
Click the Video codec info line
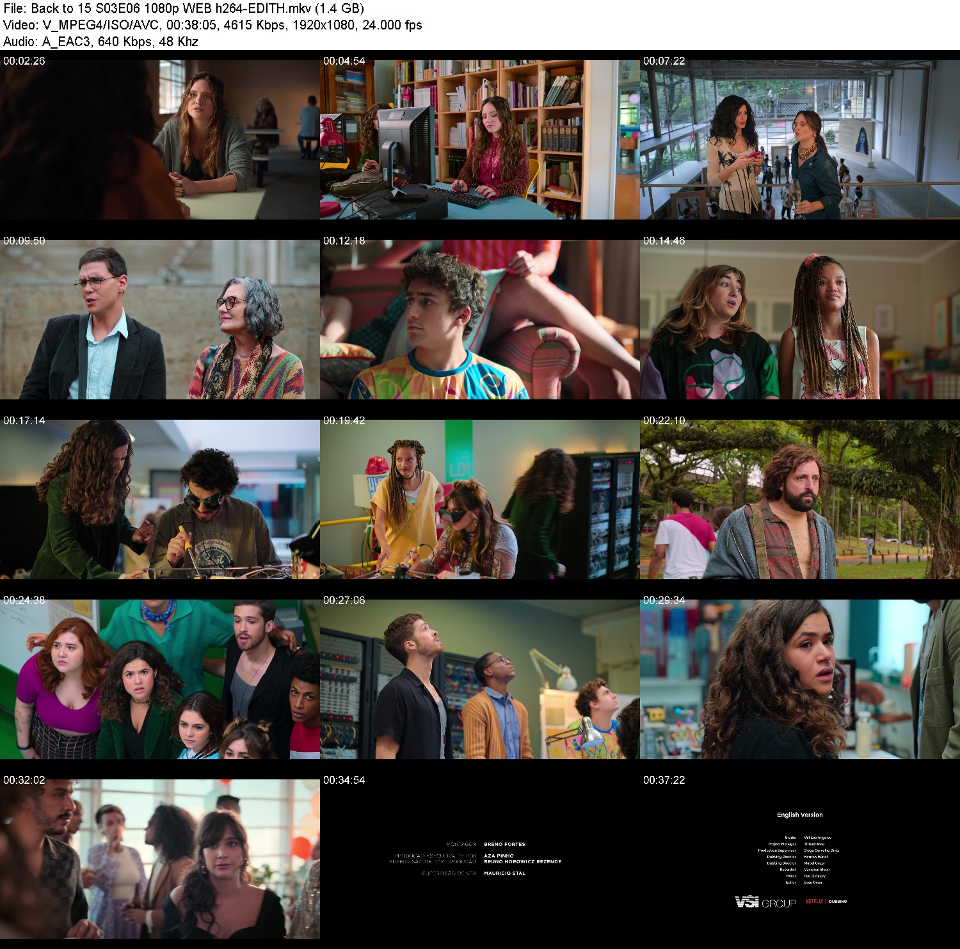(x=212, y=25)
